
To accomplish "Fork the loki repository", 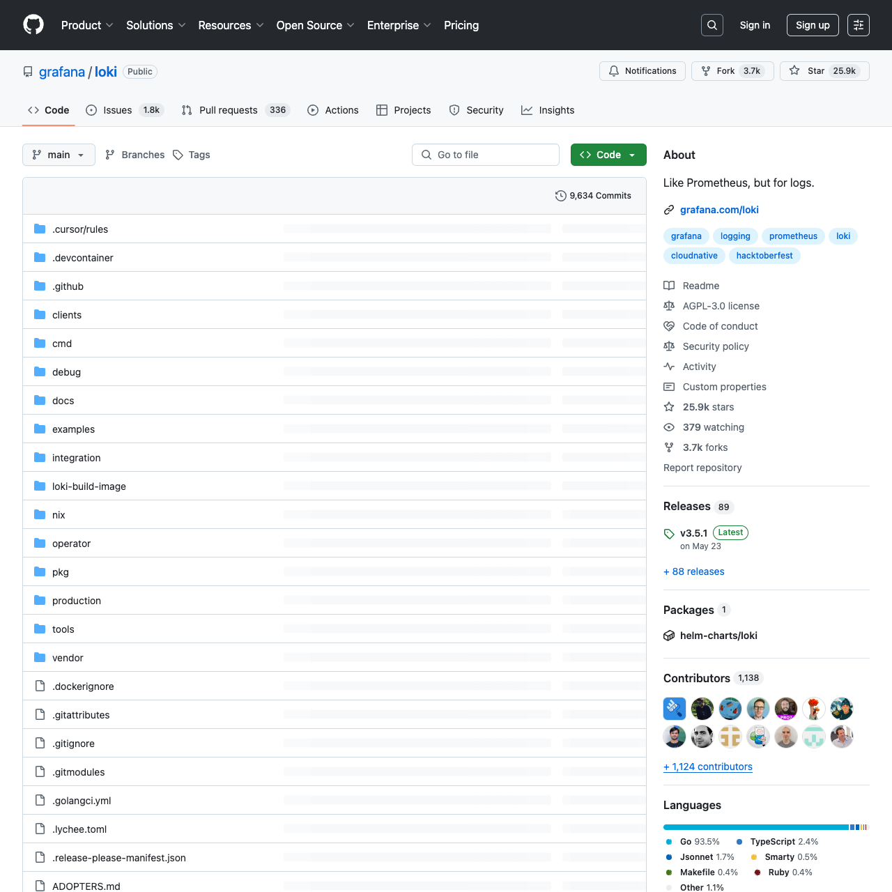I will point(732,71).
